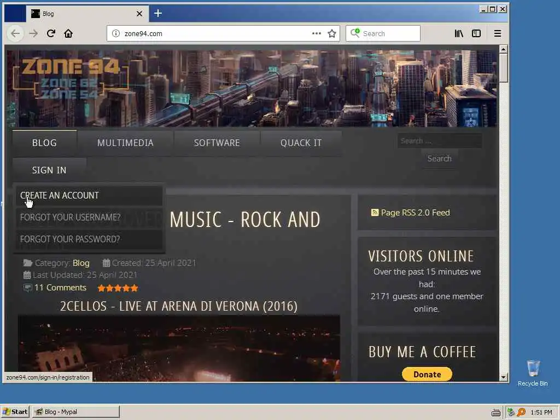Click in the site search text field
560x420 pixels.
[x=440, y=141]
